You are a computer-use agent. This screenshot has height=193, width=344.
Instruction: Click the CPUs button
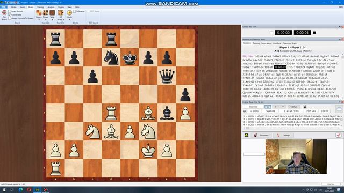[294, 107]
